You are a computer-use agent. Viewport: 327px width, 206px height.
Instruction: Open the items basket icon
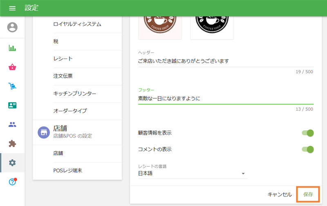click(12, 67)
